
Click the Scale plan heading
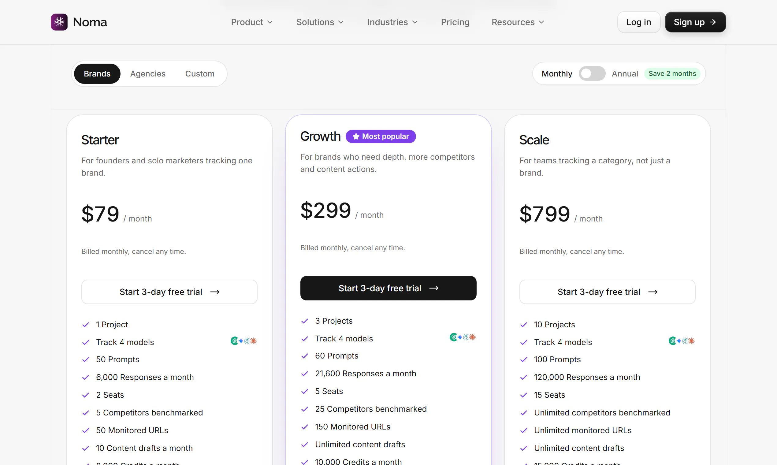(x=534, y=140)
